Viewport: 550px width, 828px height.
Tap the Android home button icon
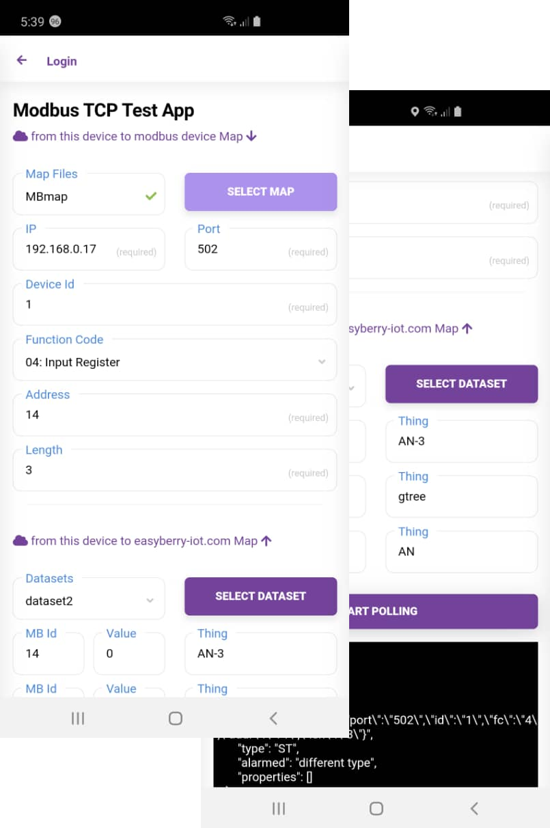[x=176, y=718]
